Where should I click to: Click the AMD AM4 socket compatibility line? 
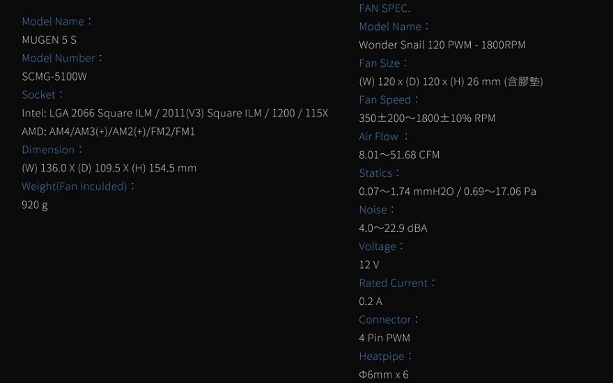pos(108,132)
